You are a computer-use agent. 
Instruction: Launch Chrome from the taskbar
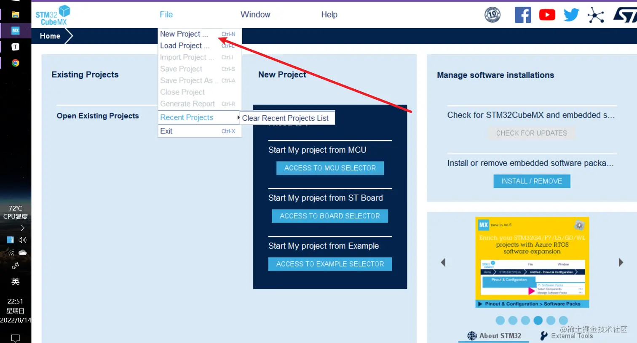pos(16,63)
